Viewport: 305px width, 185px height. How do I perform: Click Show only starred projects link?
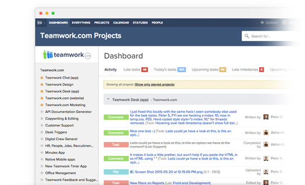click(x=155, y=85)
